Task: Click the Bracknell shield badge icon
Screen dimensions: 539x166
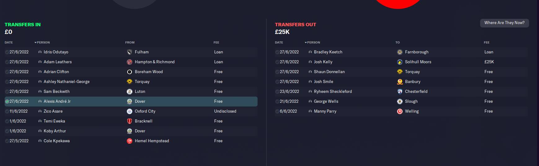Action: [x=130, y=121]
